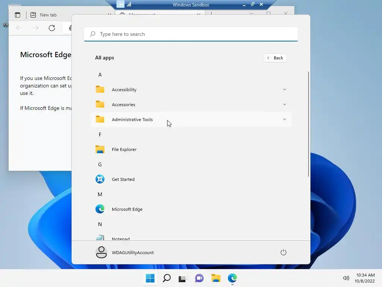This screenshot has height=287, width=382.
Task: Click the letter N section header
Action: (100, 224)
